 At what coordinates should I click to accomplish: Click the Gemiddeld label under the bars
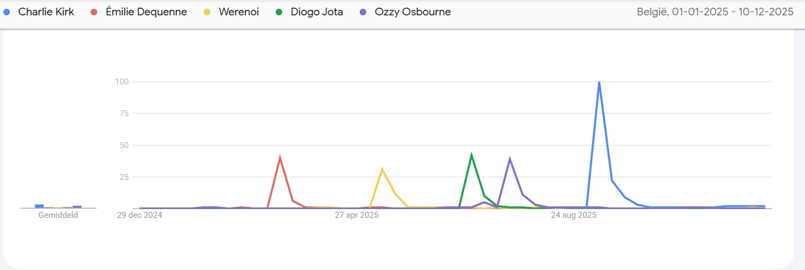point(58,215)
